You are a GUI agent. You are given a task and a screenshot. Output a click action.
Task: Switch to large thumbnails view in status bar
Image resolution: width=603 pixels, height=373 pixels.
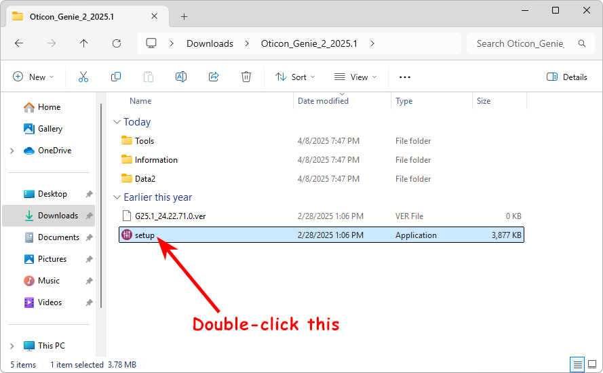(592, 365)
